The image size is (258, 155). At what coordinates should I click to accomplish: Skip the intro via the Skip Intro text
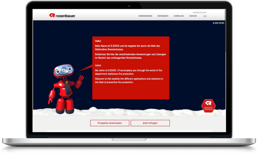(x=219, y=23)
